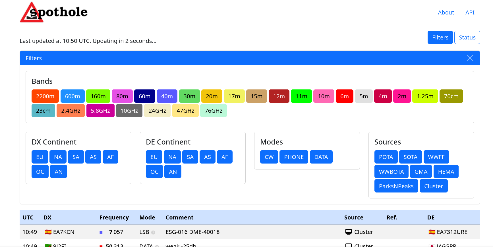Select the bright green 11m band swatch
Image resolution: width=493 pixels, height=247 pixels.
[301, 96]
